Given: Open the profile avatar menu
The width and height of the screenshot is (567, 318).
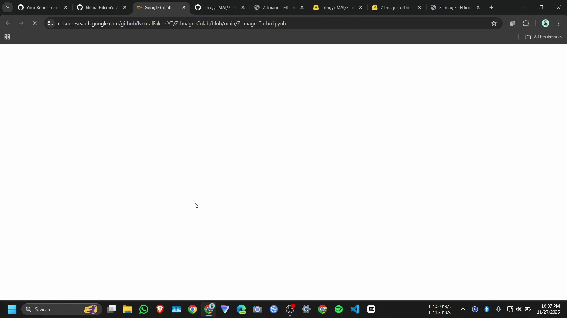Looking at the screenshot, I should tap(545, 23).
